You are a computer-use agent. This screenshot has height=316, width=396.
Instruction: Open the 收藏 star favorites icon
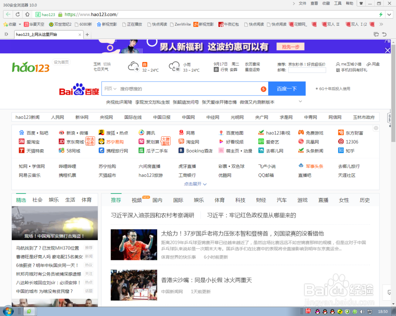(x=5, y=24)
